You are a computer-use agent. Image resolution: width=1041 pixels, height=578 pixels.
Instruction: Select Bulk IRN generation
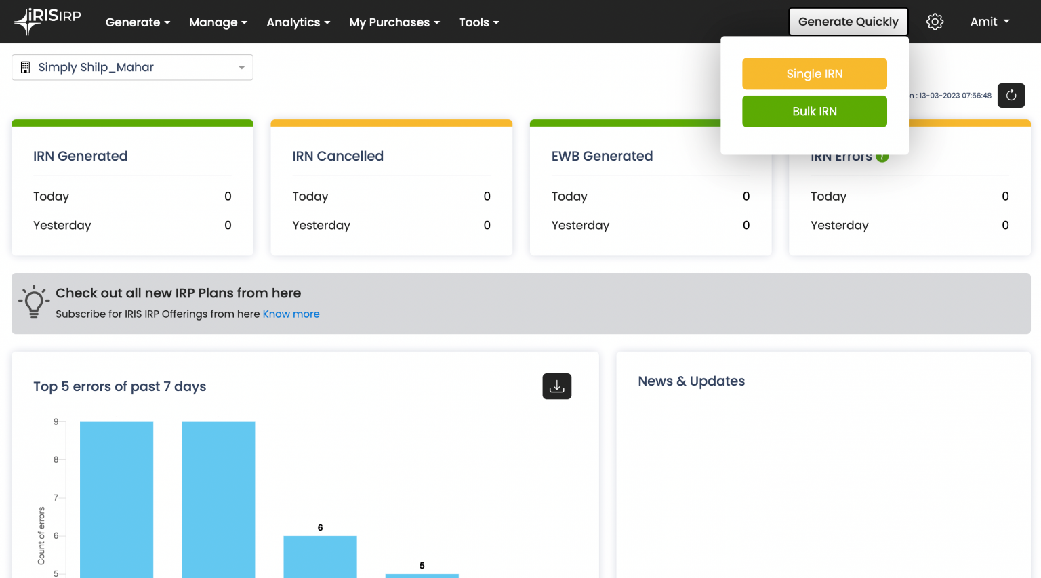coord(814,111)
